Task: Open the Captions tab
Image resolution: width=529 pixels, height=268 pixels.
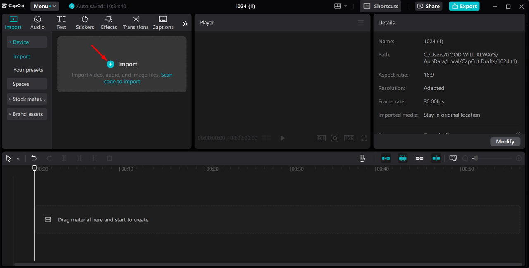Action: (163, 23)
